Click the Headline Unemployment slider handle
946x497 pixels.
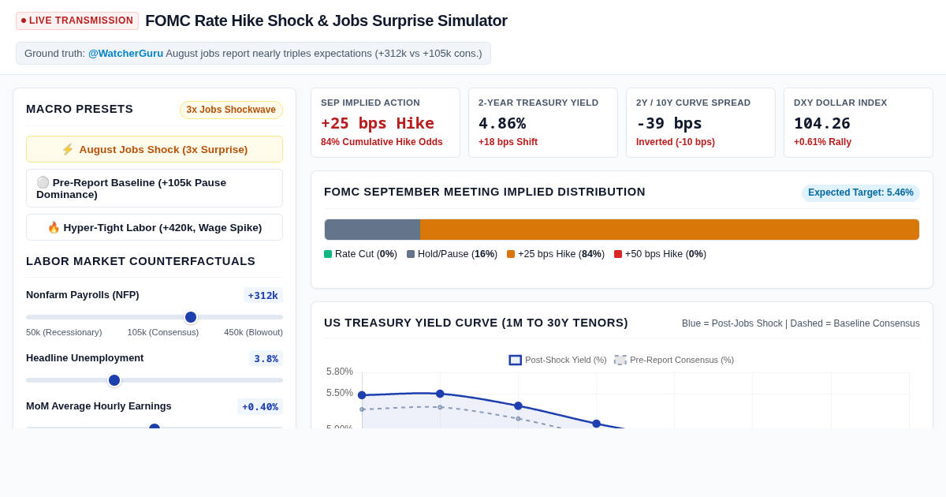[114, 380]
